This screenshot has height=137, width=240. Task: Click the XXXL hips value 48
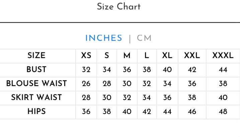pyautogui.click(x=223, y=112)
